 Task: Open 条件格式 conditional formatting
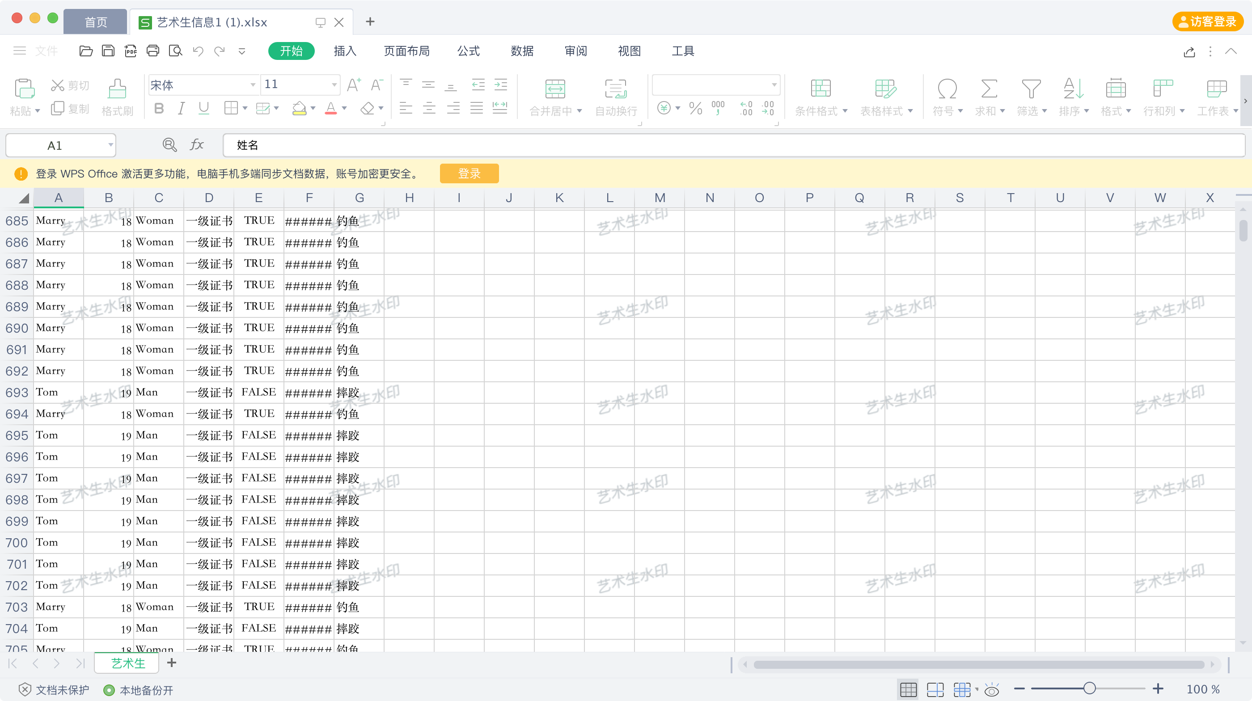click(x=821, y=97)
